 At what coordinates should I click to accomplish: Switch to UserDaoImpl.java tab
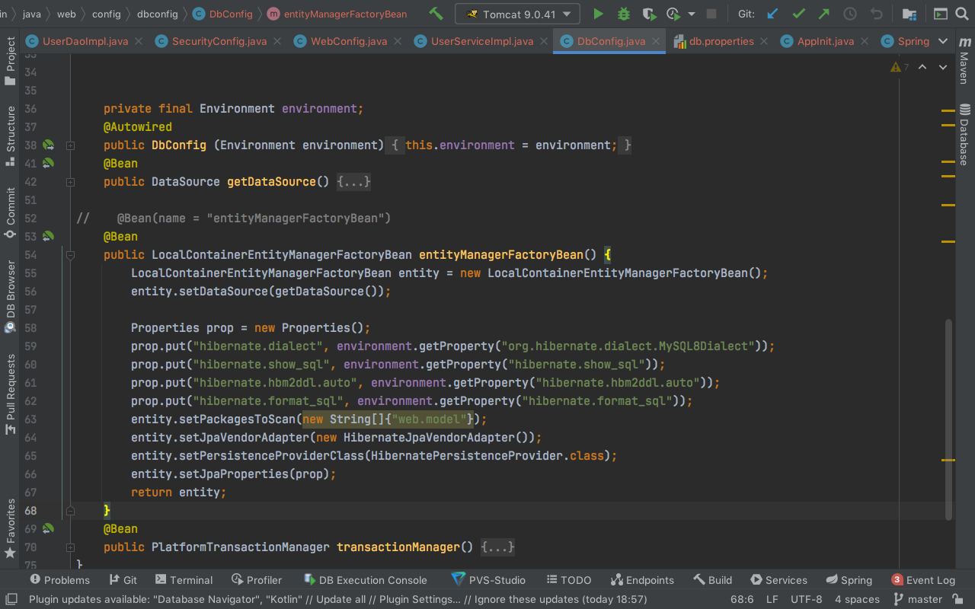[85, 41]
